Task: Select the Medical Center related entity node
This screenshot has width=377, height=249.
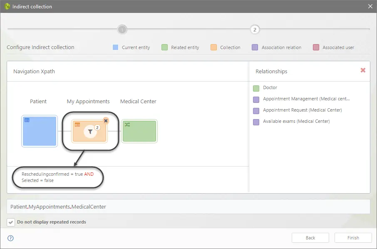Action: (x=139, y=131)
